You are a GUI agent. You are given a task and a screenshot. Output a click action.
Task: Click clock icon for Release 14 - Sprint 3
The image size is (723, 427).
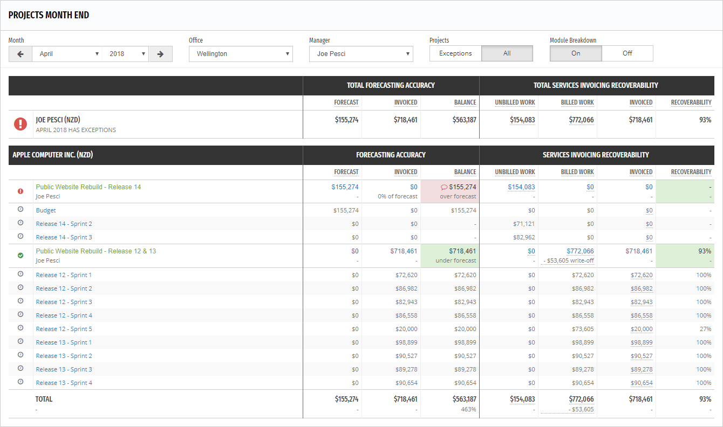click(x=21, y=236)
